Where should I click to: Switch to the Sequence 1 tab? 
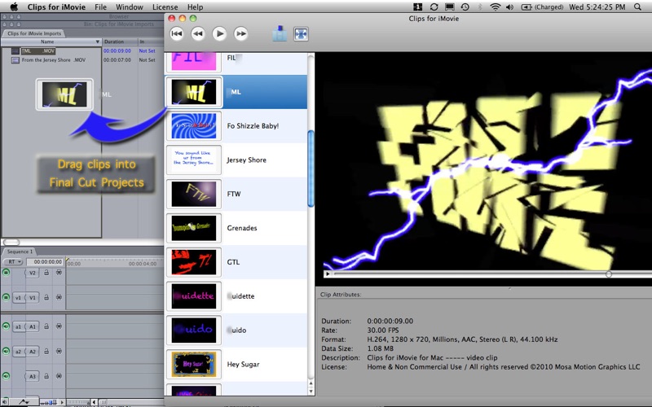coord(20,252)
